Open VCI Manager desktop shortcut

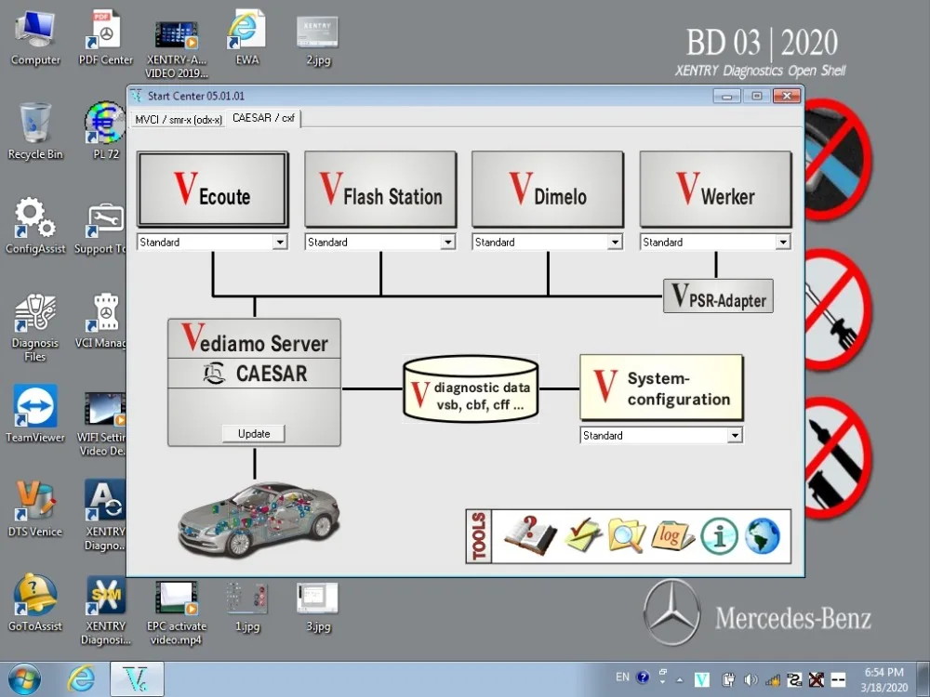coord(100,322)
